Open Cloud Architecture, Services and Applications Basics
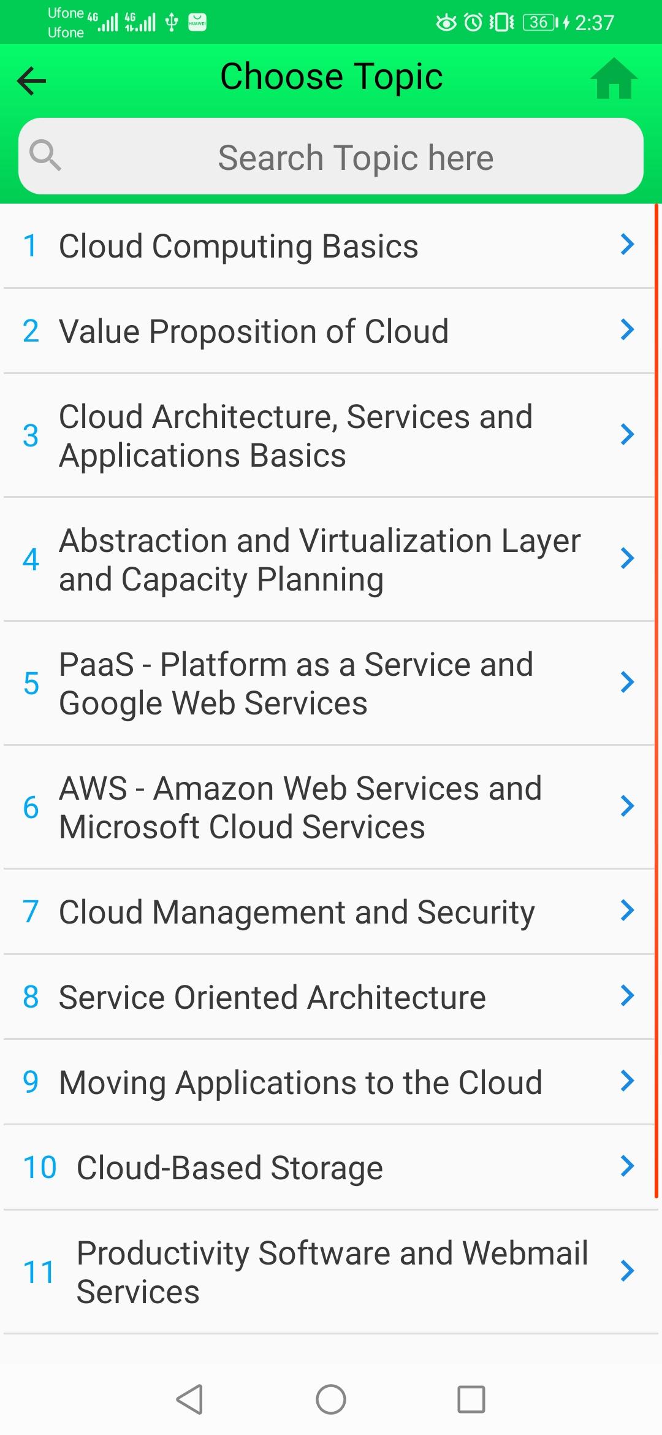This screenshot has width=662, height=1435. pos(329,435)
